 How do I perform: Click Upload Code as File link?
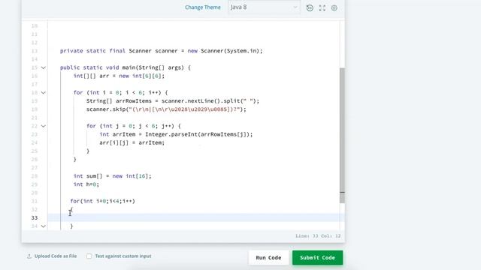point(56,256)
